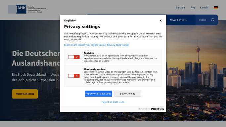The height and width of the screenshot is (127, 226).
Task: Click Agree to all data uses
Action: (x=98, y=94)
